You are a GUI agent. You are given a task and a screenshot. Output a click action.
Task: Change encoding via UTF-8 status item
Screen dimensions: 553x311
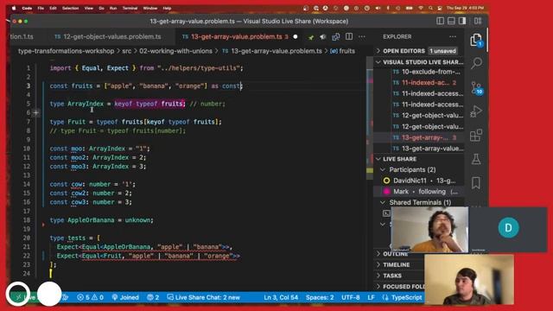click(351, 297)
